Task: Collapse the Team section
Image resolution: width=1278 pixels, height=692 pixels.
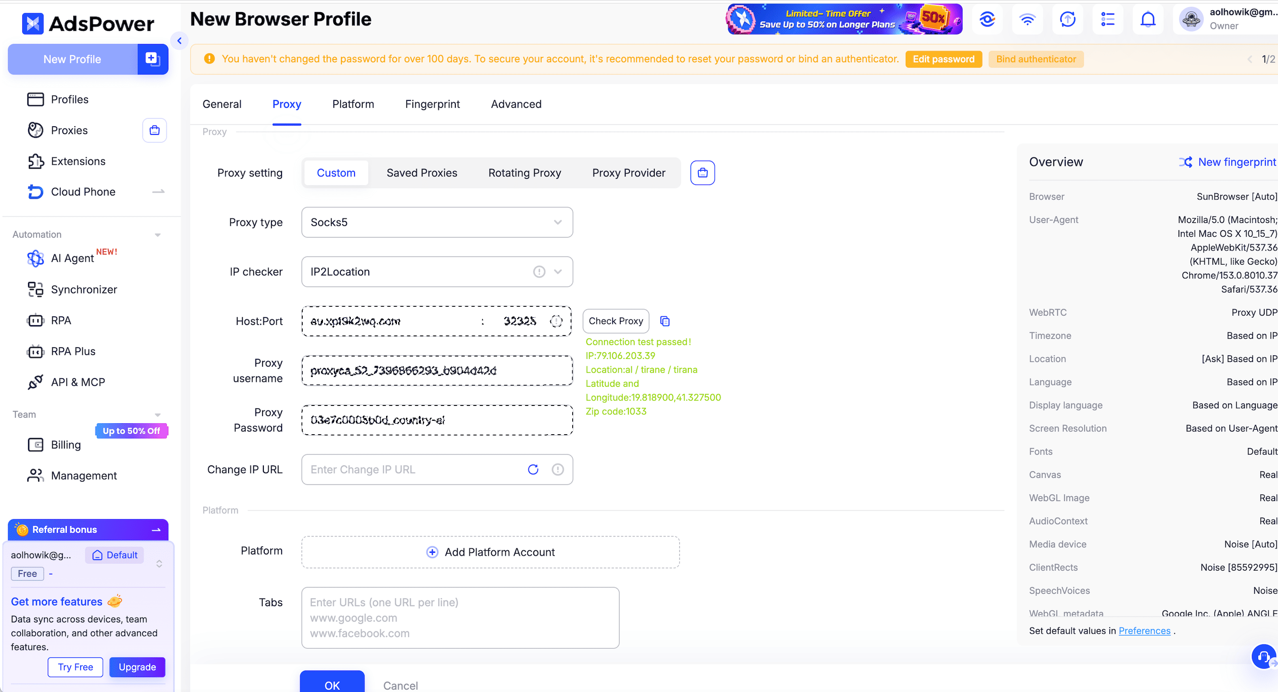Action: [158, 415]
